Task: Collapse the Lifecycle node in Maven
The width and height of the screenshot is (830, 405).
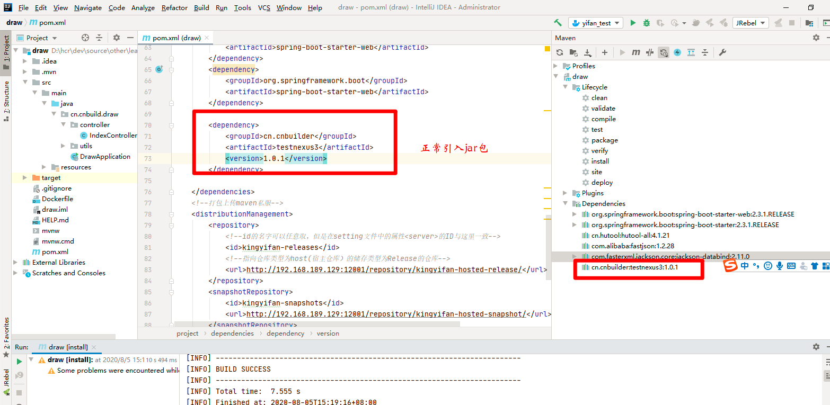Action: click(566, 87)
